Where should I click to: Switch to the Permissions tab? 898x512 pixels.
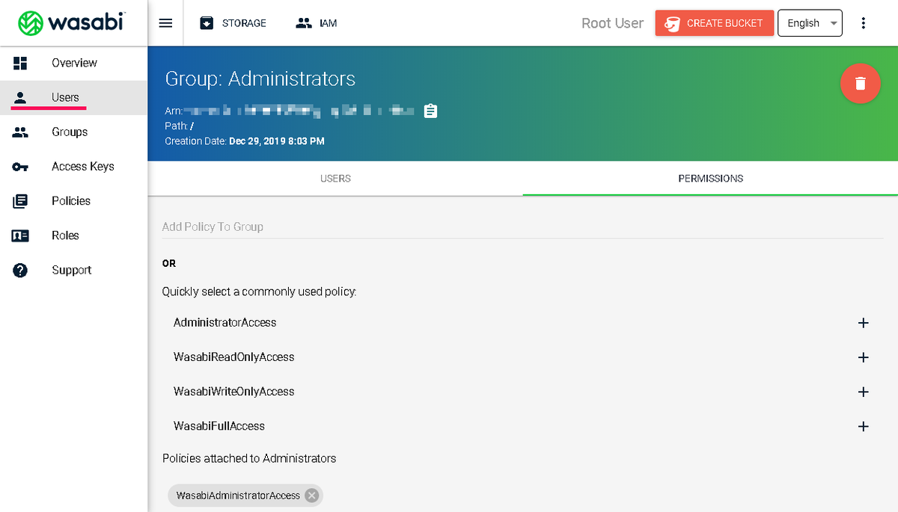click(711, 179)
